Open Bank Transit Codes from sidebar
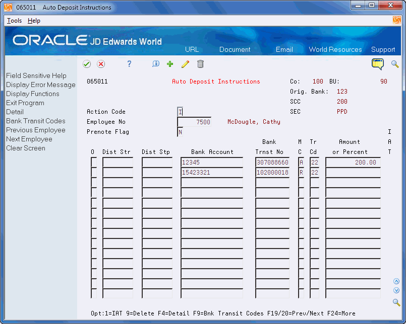Screen dimensions: 406x324 36,121
